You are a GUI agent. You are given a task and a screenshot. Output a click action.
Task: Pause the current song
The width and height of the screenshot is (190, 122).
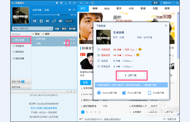[41, 21]
